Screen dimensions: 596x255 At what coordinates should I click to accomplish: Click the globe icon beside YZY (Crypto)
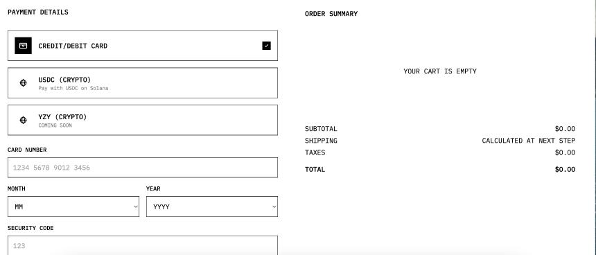[x=23, y=120]
